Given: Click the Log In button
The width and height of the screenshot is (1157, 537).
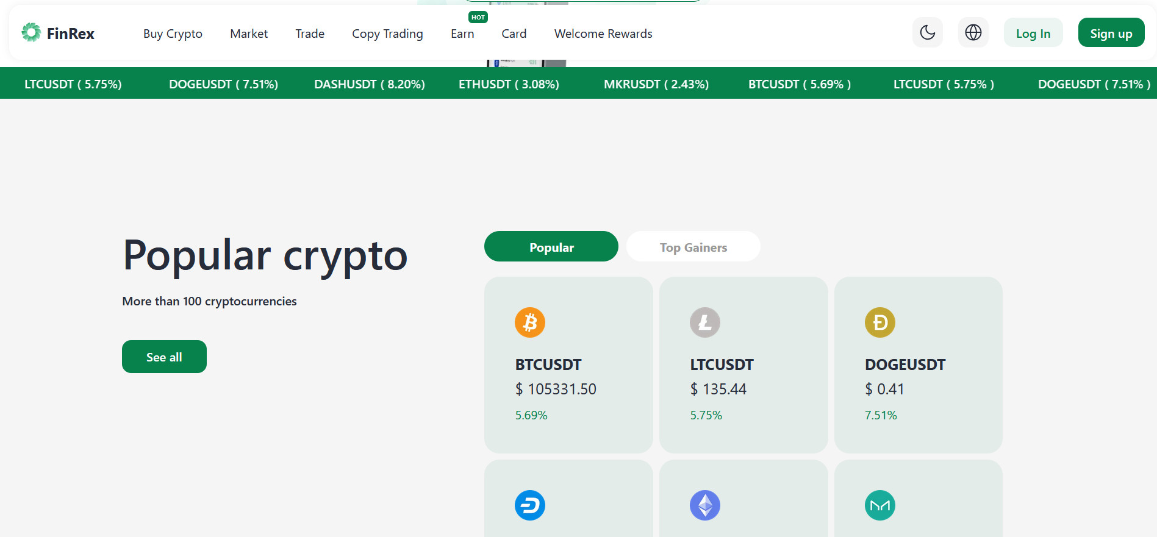Looking at the screenshot, I should tap(1033, 33).
